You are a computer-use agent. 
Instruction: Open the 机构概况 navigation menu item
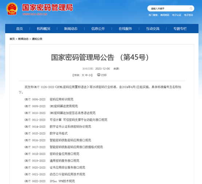point(43,28)
